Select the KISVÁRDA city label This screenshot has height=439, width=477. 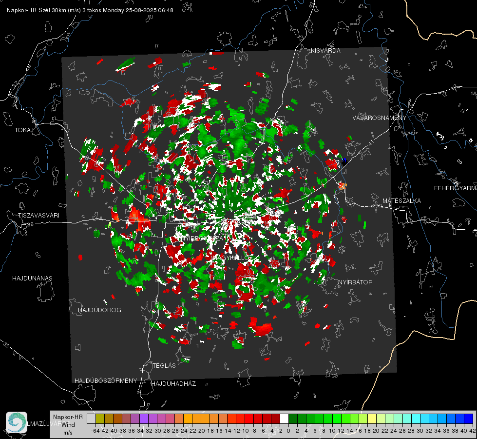(x=325, y=51)
